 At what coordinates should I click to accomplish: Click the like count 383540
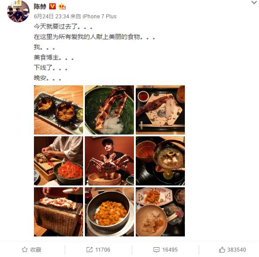(237, 250)
